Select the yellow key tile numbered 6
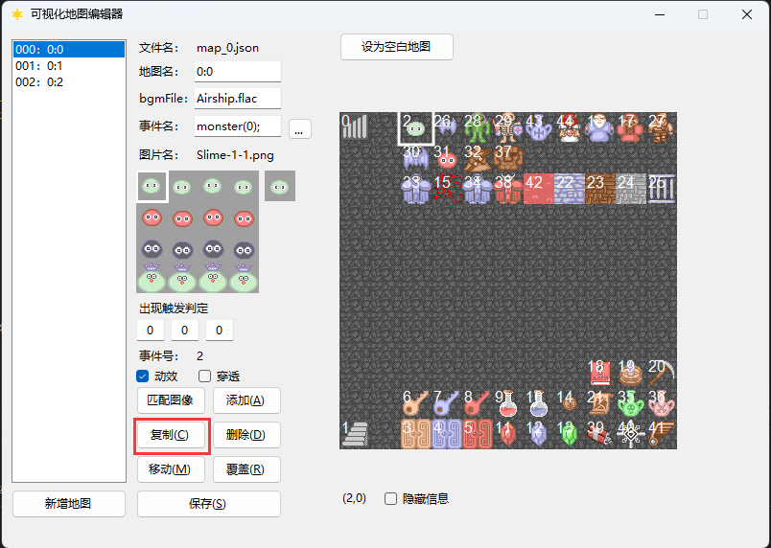The width and height of the screenshot is (771, 548). (x=416, y=403)
